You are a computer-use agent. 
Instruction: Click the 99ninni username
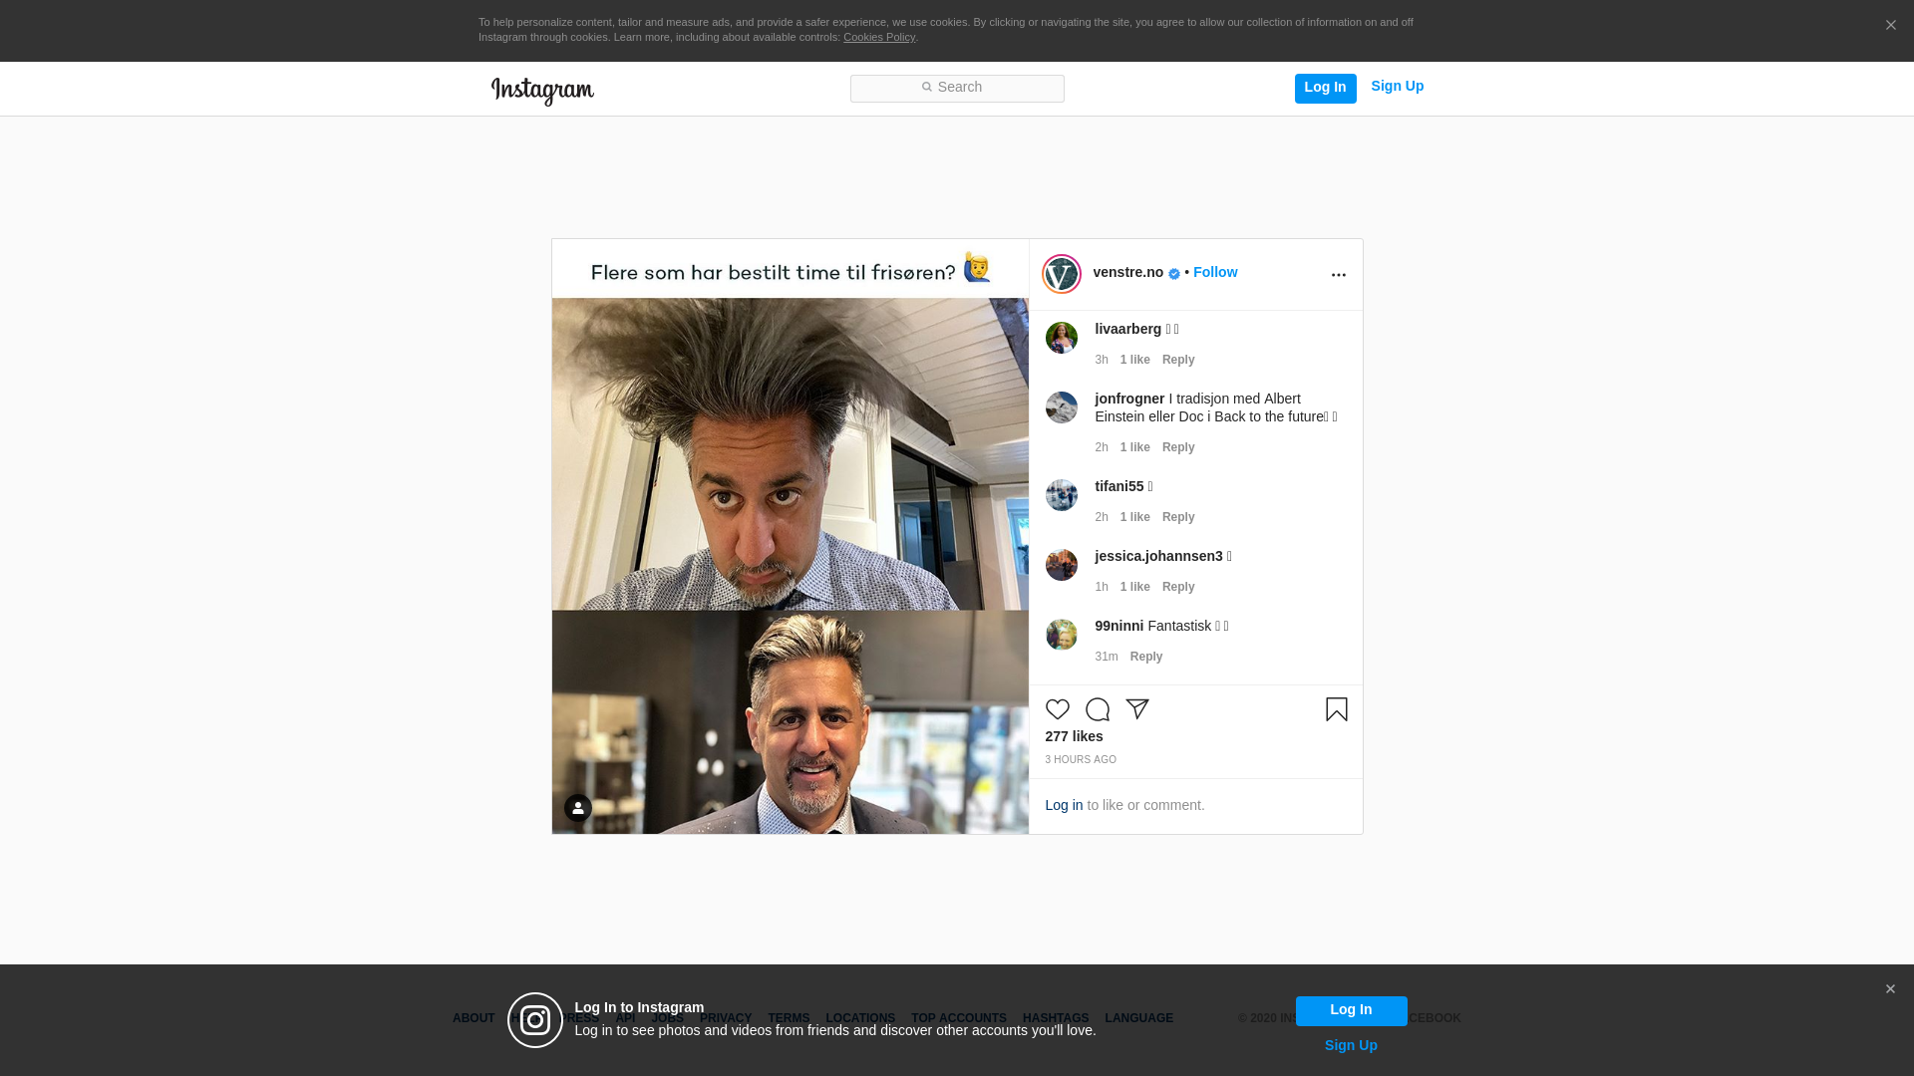point(1118,626)
